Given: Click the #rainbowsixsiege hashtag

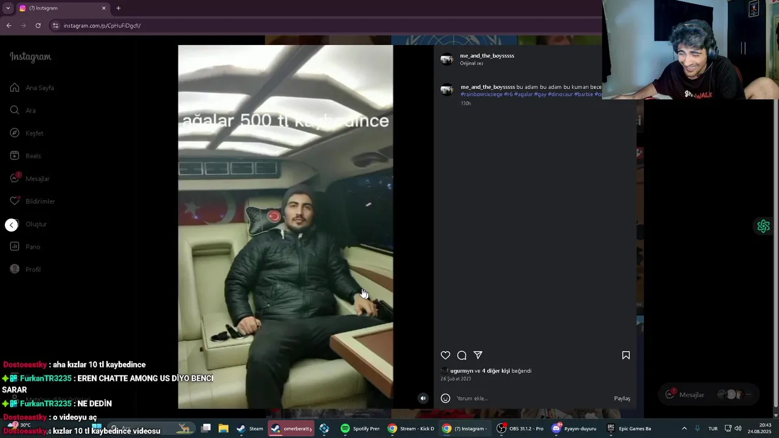Looking at the screenshot, I should (x=481, y=94).
